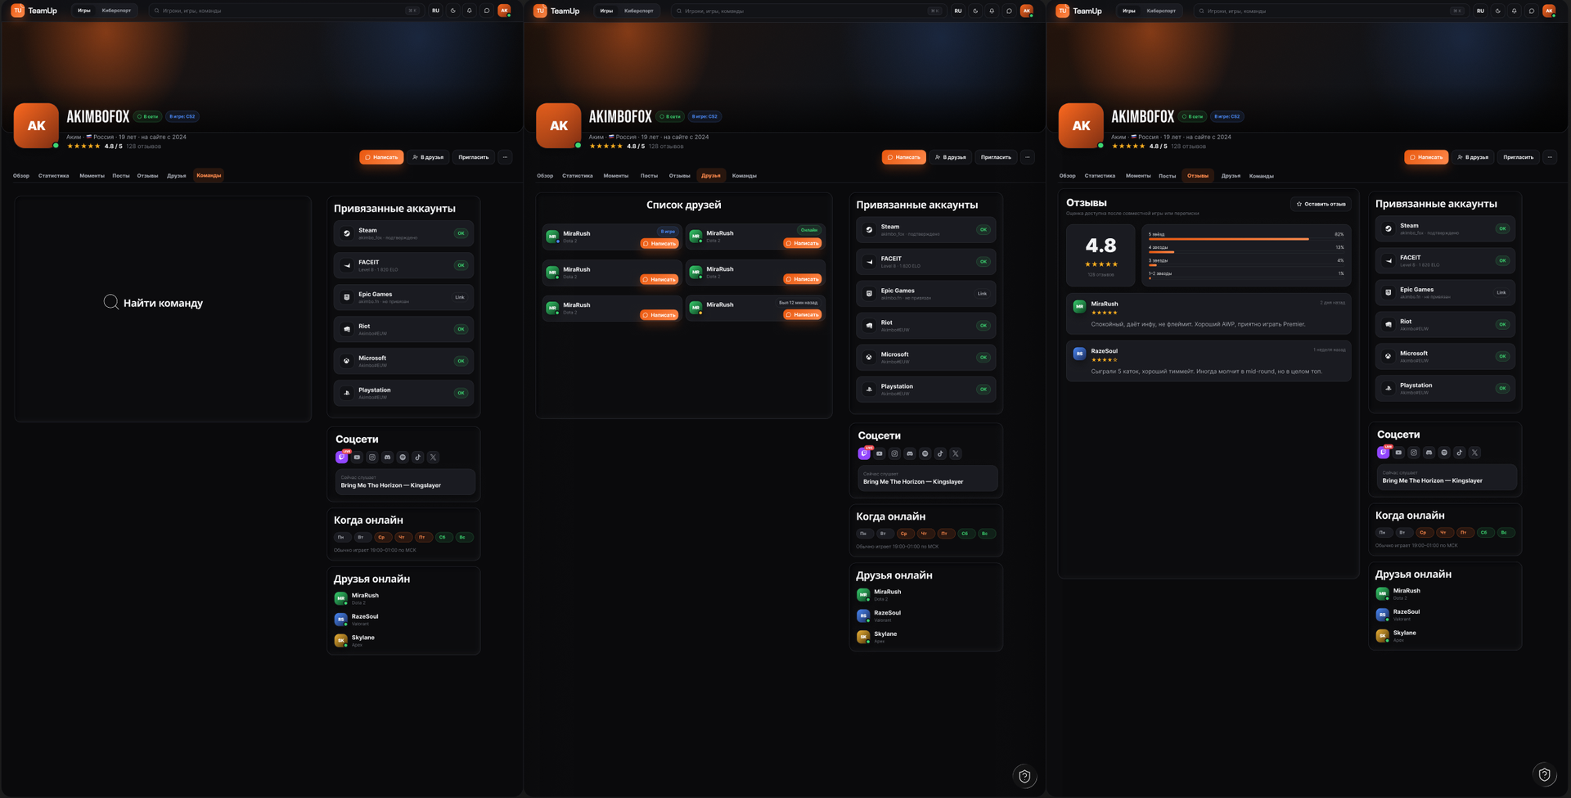Switch to Обзор tab in right panel
This screenshot has height=798, width=1571.
1068,175
